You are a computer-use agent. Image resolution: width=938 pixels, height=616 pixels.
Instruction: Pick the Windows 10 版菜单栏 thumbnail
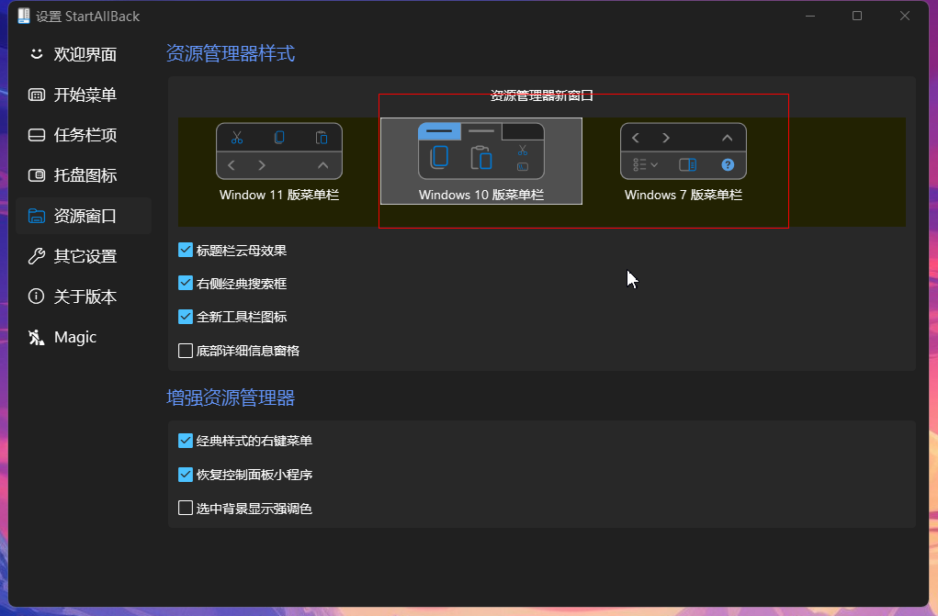[x=481, y=161]
